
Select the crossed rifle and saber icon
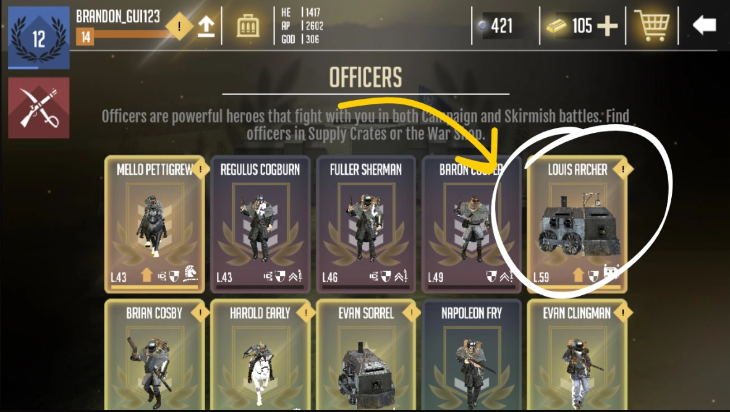tap(39, 108)
